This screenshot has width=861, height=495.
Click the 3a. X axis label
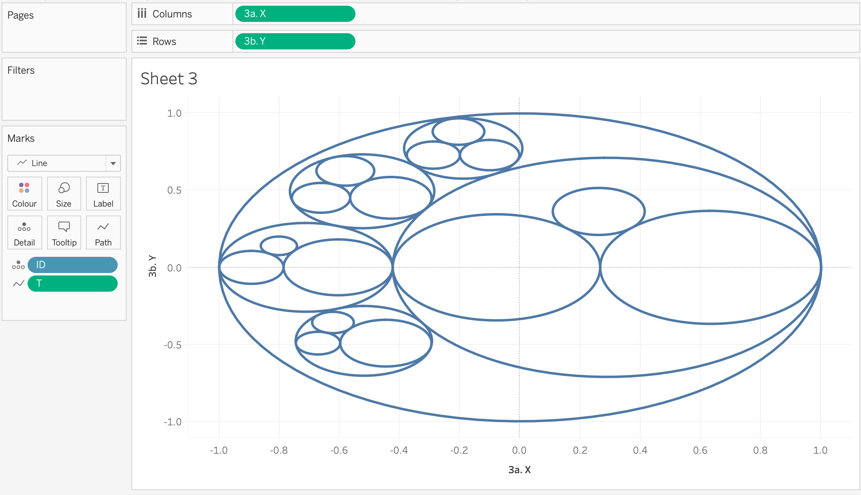(x=519, y=470)
